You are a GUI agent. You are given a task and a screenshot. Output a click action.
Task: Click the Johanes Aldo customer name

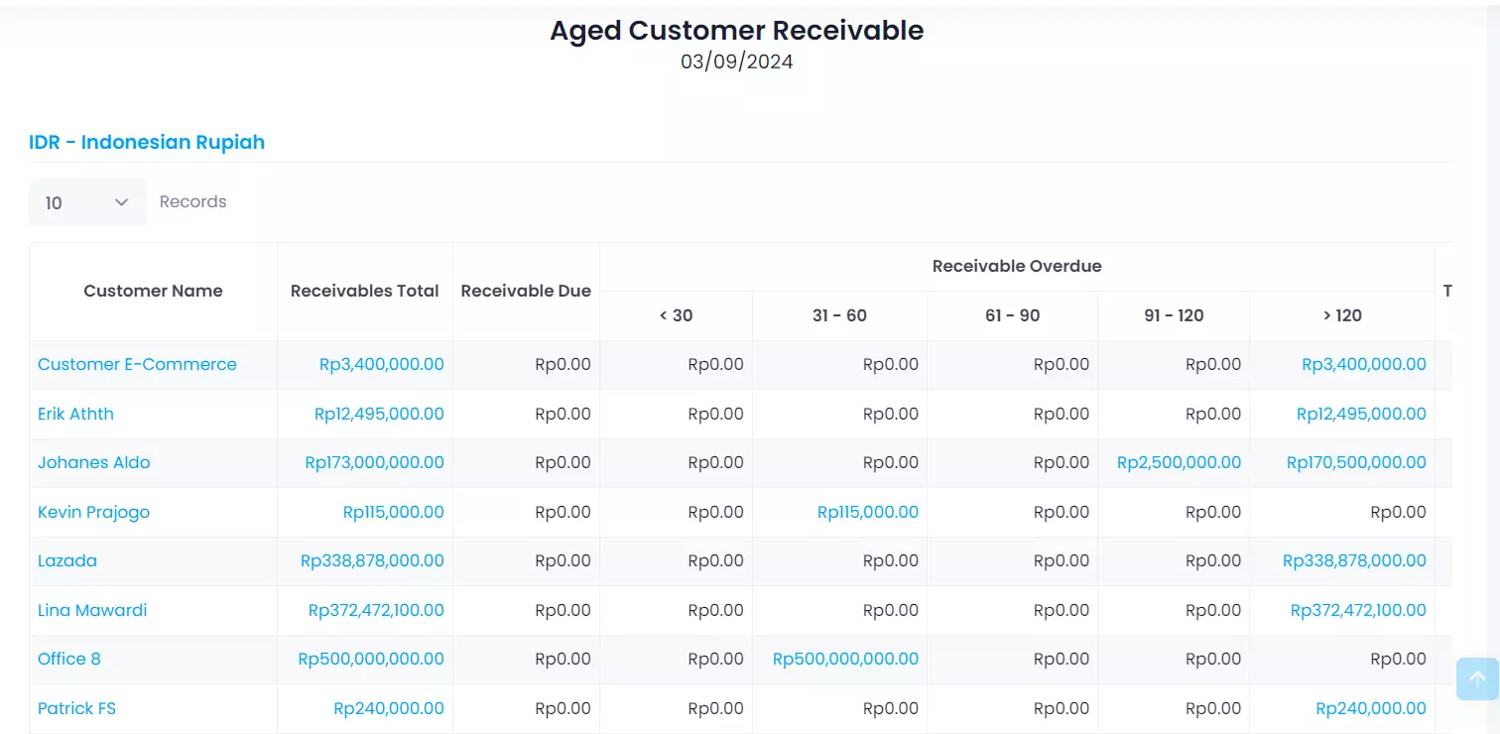[x=94, y=462]
